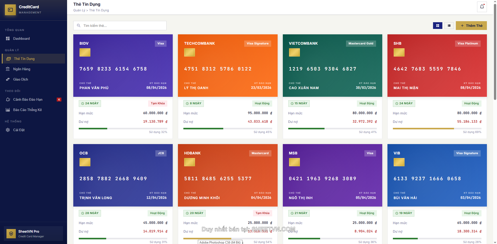
Task: Select the BIDV Visa card
Action: tap(123, 66)
